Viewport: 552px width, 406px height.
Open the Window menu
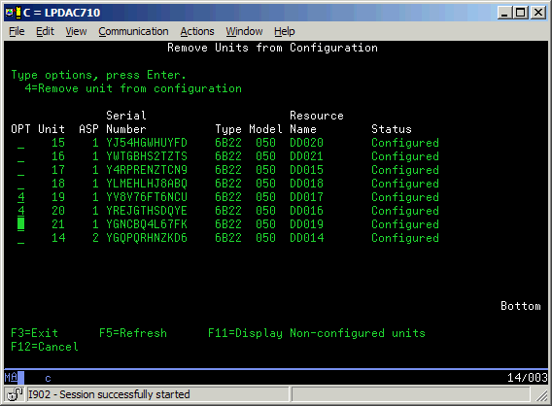point(244,31)
